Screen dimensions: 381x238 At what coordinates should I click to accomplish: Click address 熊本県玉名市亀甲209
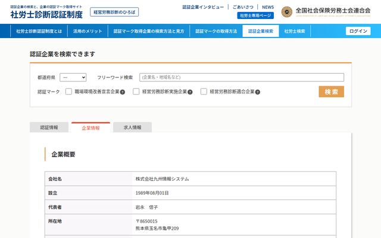[157, 228]
